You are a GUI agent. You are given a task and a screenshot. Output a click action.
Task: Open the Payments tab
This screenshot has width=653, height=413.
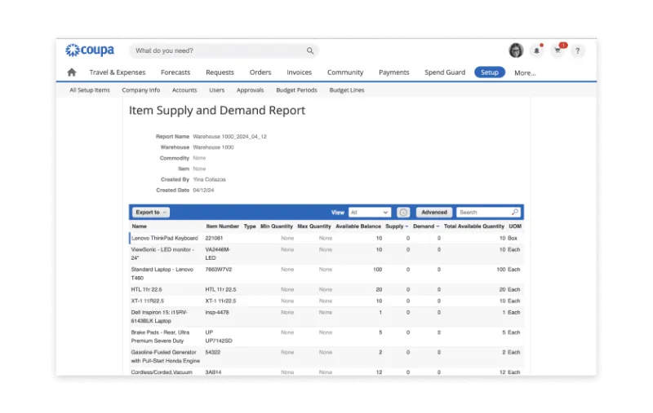tap(394, 72)
